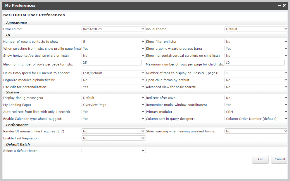This screenshot has height=181, width=290.
Task: Open the My Landing Page dropdown
Action: [x=113, y=104]
